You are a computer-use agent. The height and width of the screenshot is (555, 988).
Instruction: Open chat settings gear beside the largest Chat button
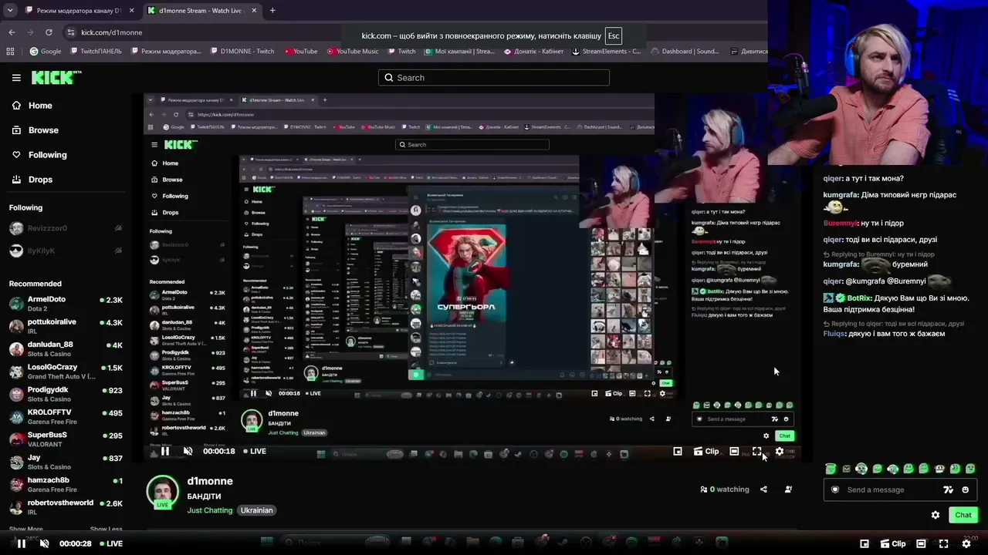tap(936, 515)
